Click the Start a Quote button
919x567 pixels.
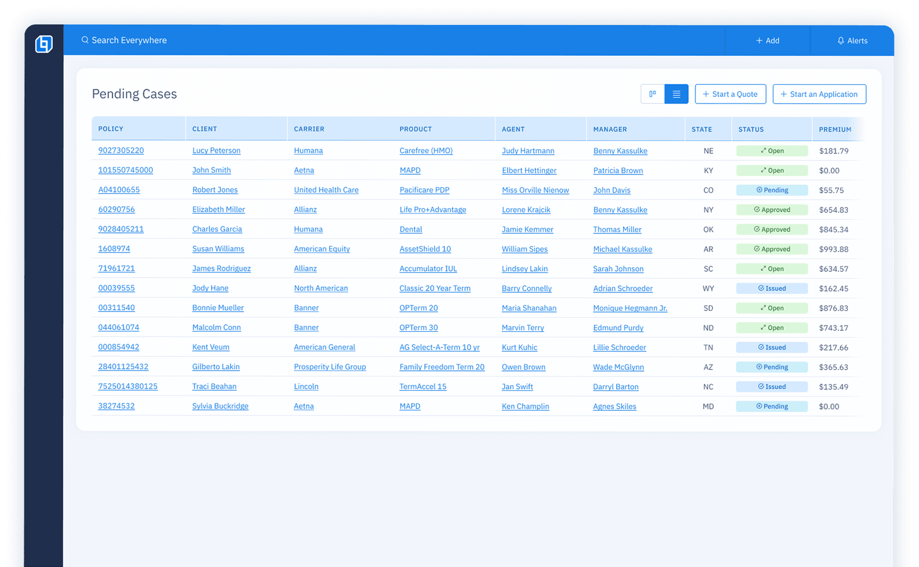coord(730,94)
